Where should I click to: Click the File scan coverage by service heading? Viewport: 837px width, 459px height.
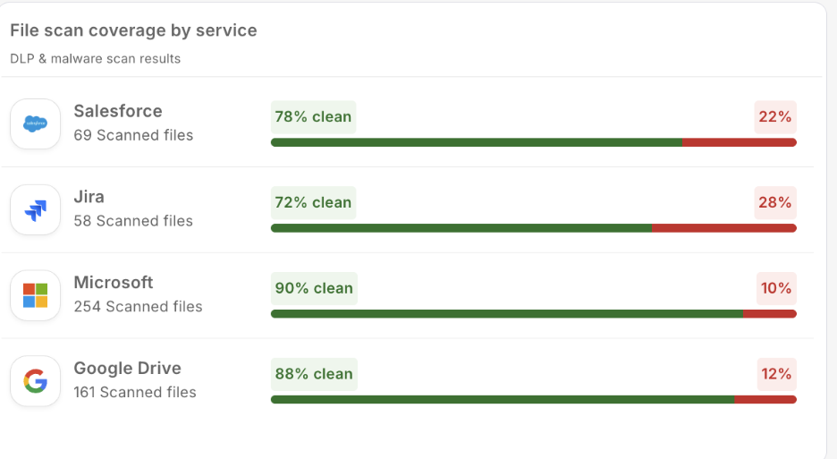pyautogui.click(x=133, y=30)
